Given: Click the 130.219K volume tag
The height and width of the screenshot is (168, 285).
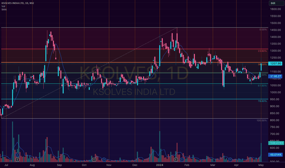Looking at the screenshot, I should (276, 143).
